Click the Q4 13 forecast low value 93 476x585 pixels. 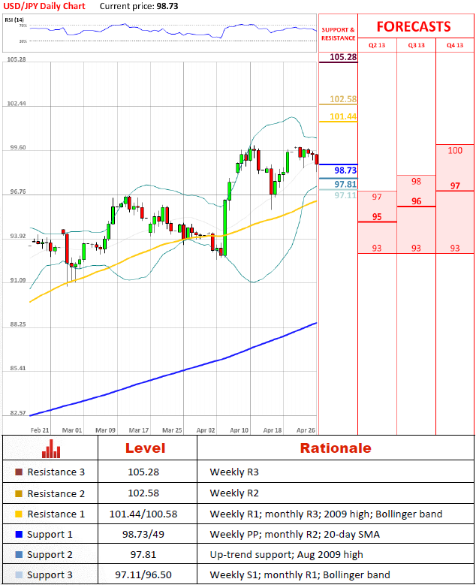[x=455, y=249]
